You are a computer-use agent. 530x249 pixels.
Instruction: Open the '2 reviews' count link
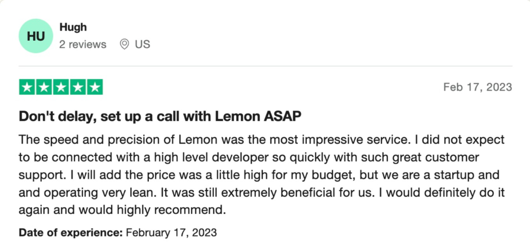[83, 45]
